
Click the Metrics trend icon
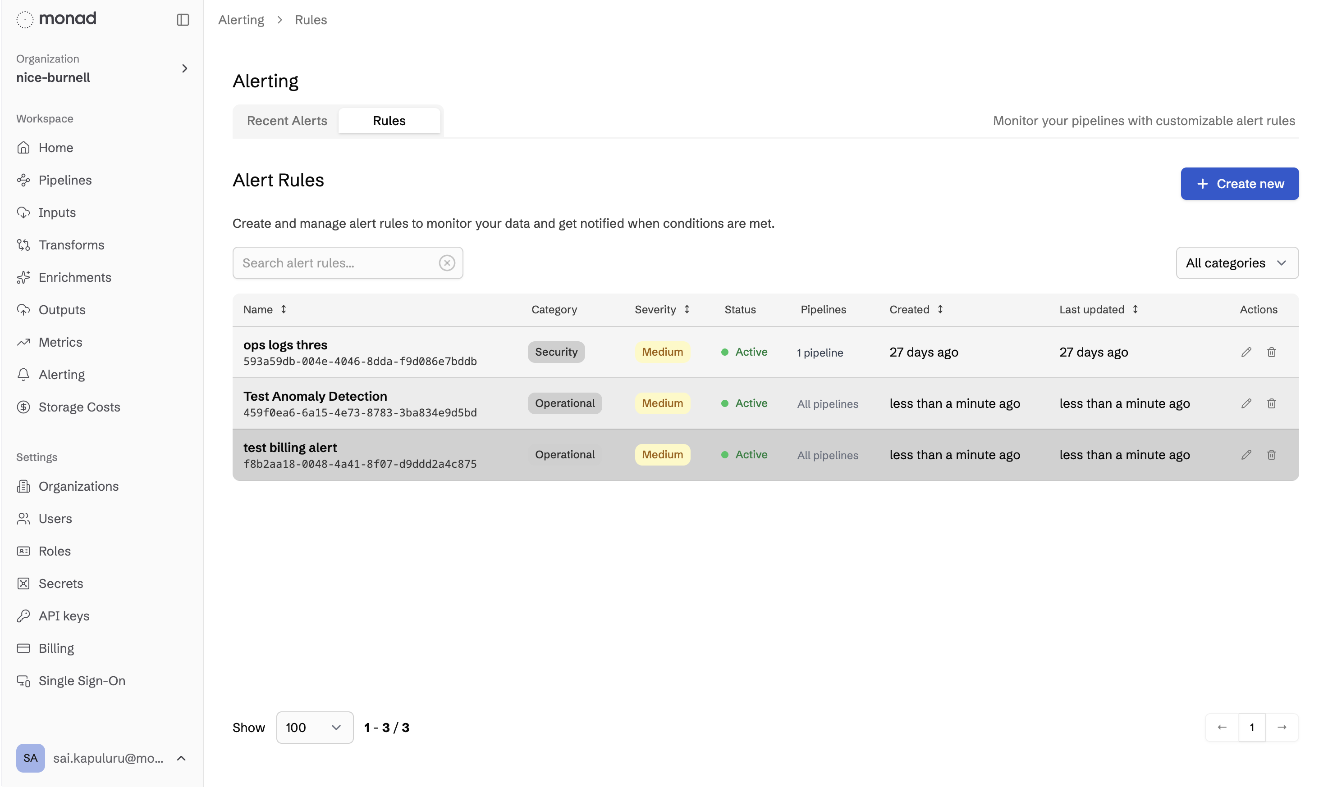23,342
